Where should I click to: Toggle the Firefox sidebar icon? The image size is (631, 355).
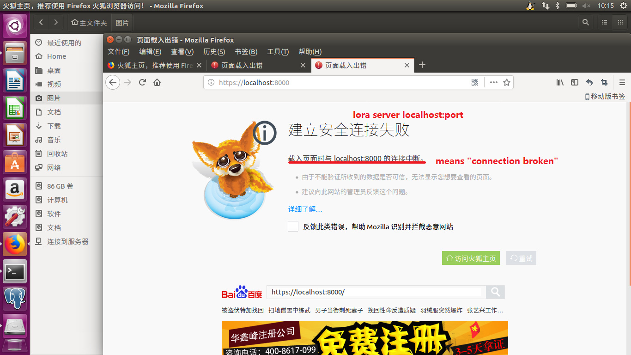pos(575,82)
